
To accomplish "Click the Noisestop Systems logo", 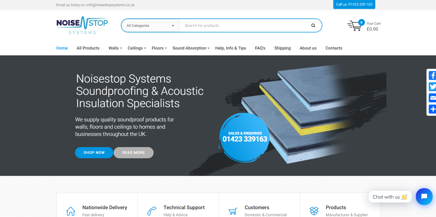I will [x=82, y=25].
